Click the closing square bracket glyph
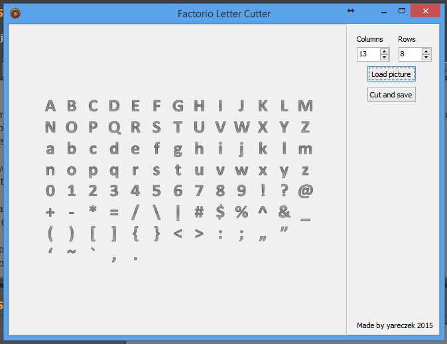Image resolution: width=447 pixels, height=344 pixels. pyautogui.click(x=114, y=234)
